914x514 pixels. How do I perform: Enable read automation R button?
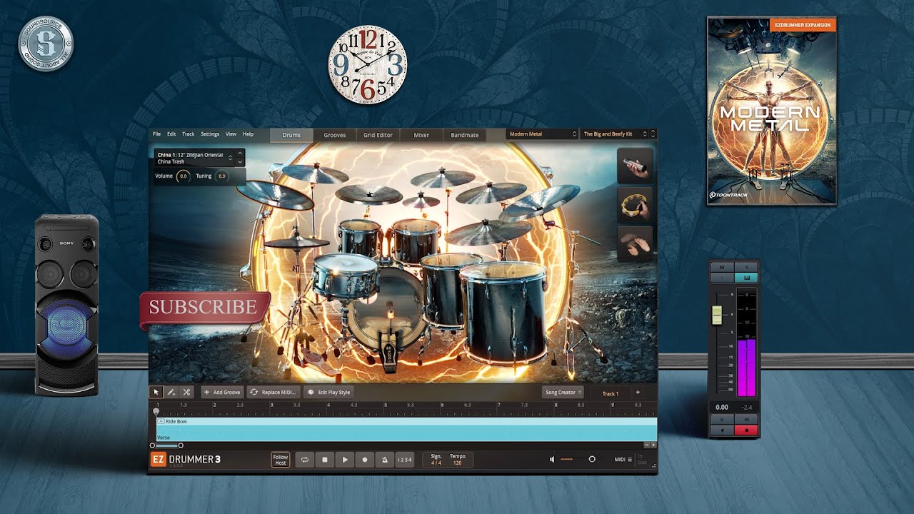pyautogui.click(x=723, y=420)
